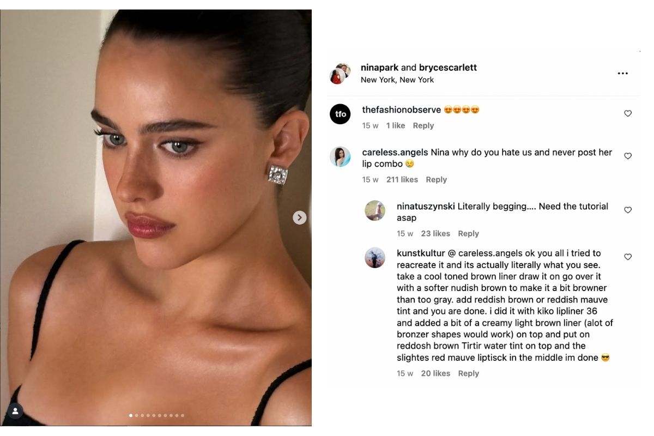
Task: Open the main post photo
Action: 155,218
